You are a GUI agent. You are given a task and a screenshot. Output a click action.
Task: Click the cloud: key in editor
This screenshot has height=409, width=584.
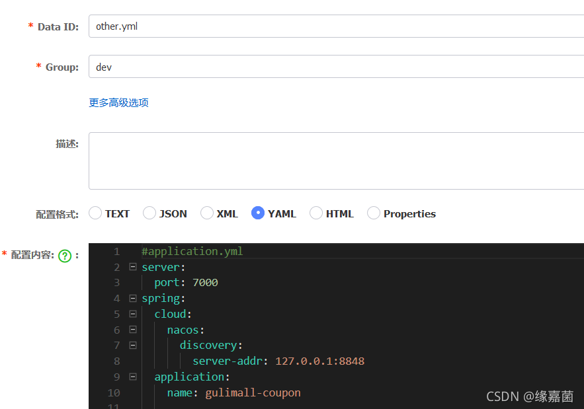click(173, 314)
